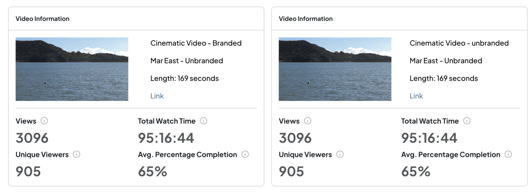The height and width of the screenshot is (193, 532).
Task: Click the 'Views' label in the Branded card
Action: coord(26,121)
